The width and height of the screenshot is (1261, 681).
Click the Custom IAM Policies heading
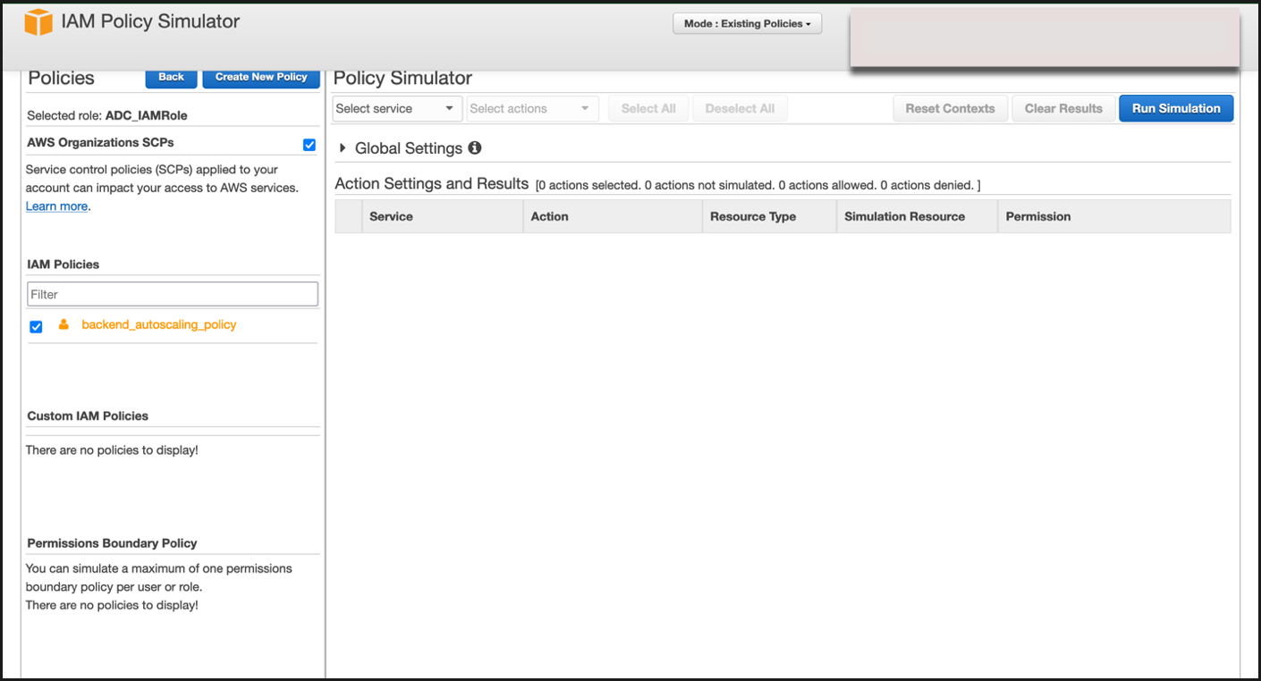[88, 416]
